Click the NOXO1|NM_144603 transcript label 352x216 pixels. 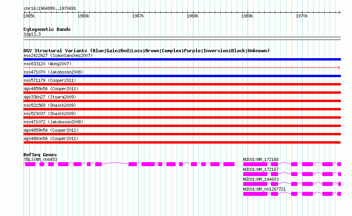261,179
